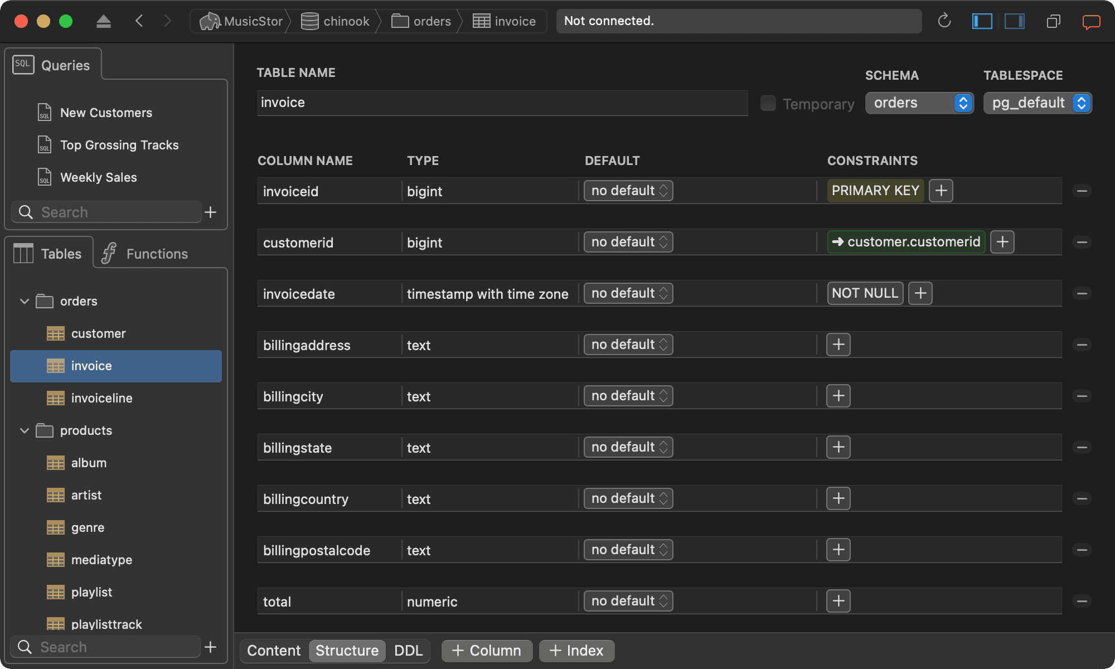This screenshot has width=1115, height=669.
Task: Switch to the DDL tab
Action: 409,650
